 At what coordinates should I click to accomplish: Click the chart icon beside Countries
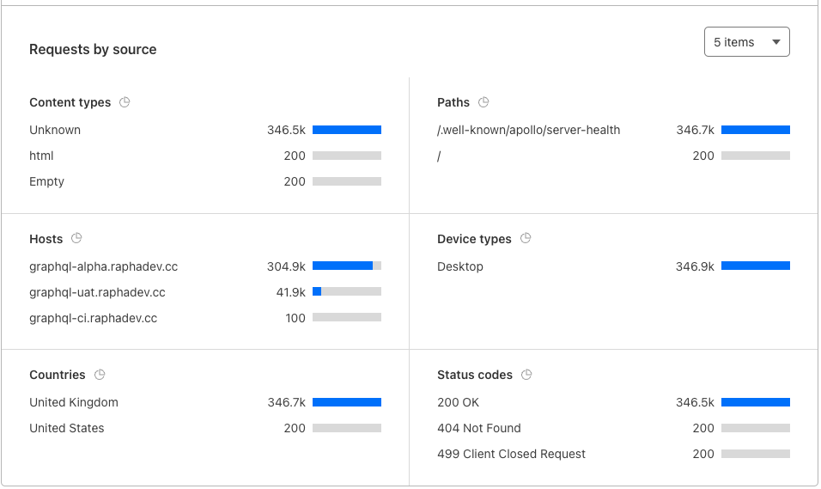click(100, 375)
